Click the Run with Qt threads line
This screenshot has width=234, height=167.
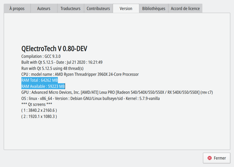point(52,68)
